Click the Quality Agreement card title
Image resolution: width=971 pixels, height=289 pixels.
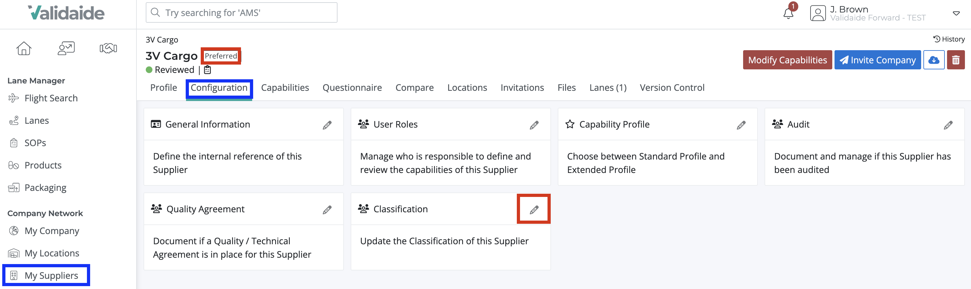pos(206,209)
